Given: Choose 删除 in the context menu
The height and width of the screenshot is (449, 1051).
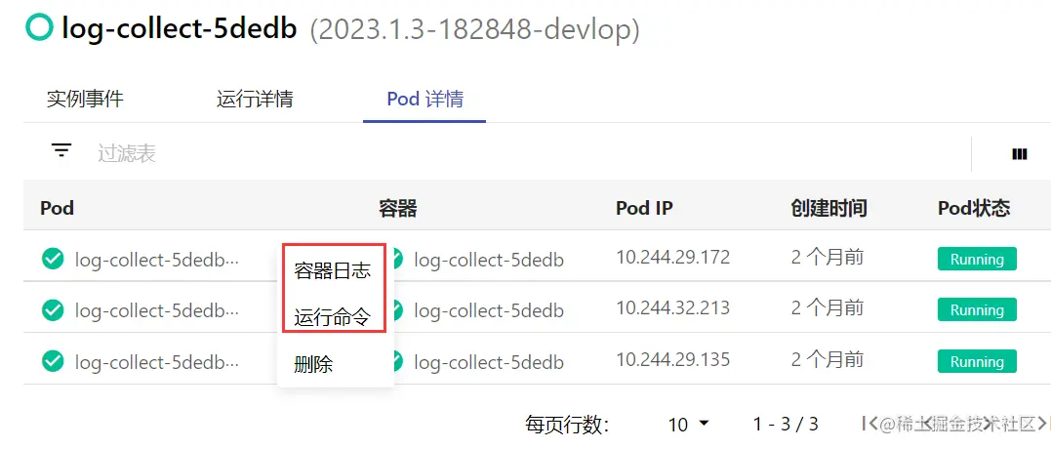Looking at the screenshot, I should 313,364.
